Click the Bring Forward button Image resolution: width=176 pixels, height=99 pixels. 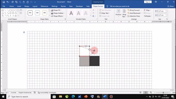(133, 10)
